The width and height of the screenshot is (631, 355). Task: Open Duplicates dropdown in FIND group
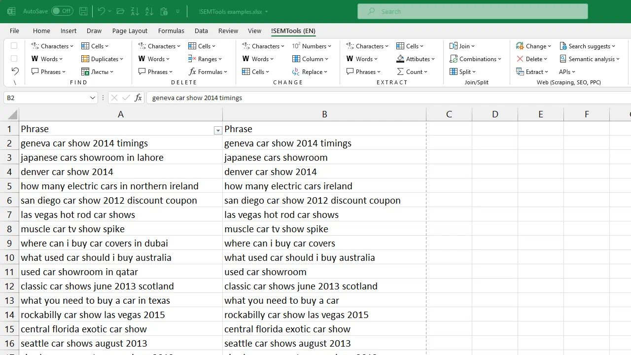click(x=102, y=59)
